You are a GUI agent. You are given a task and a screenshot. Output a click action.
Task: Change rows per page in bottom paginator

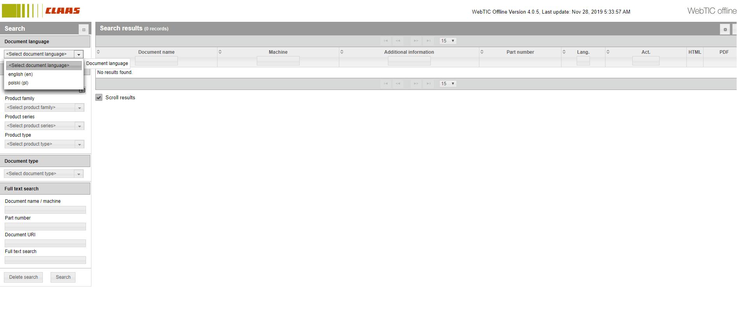coord(447,84)
